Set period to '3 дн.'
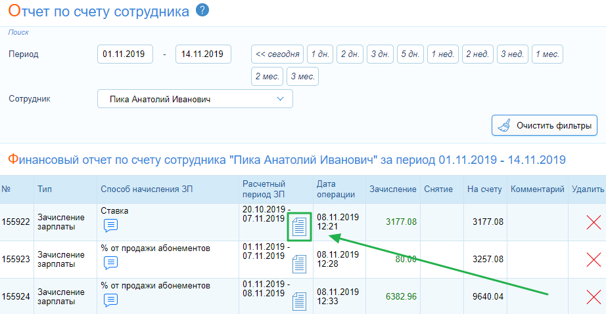 (381, 54)
